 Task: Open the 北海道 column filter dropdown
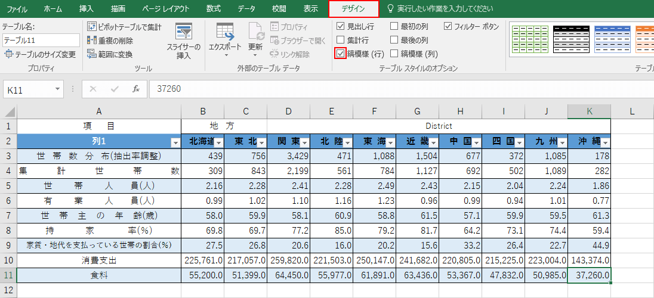218,143
